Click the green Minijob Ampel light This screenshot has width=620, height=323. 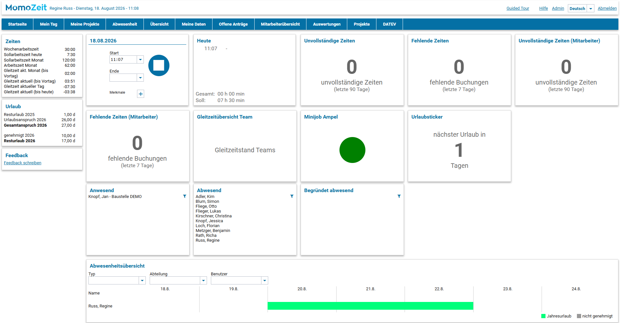(x=352, y=150)
